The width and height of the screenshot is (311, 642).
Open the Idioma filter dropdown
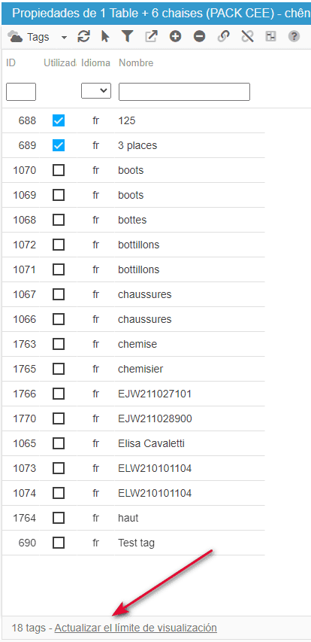(96, 91)
